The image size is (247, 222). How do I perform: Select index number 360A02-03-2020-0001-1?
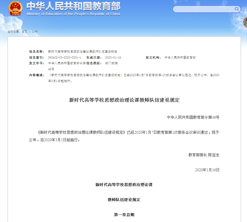pyautogui.click(x=64, y=58)
